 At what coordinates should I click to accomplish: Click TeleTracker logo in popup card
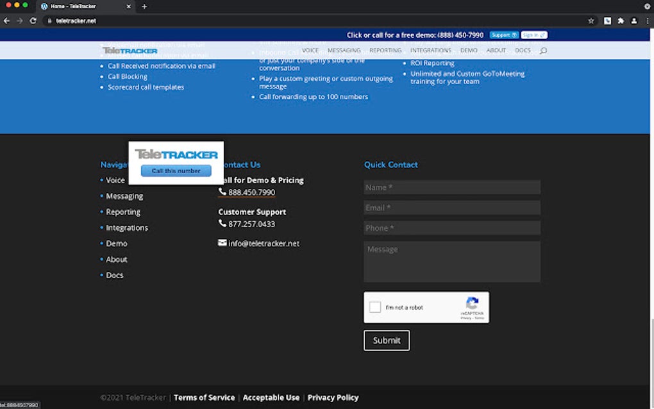click(x=176, y=154)
